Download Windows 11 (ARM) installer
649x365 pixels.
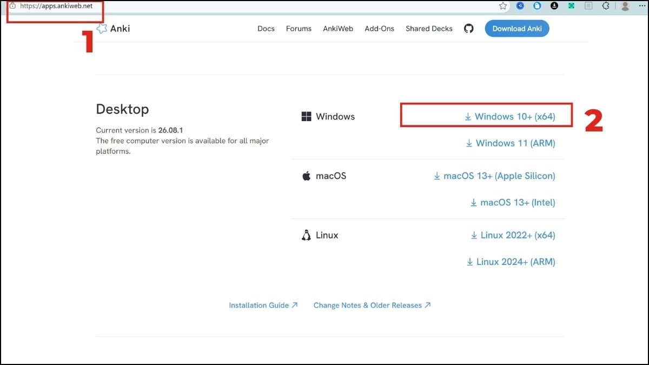coord(511,143)
